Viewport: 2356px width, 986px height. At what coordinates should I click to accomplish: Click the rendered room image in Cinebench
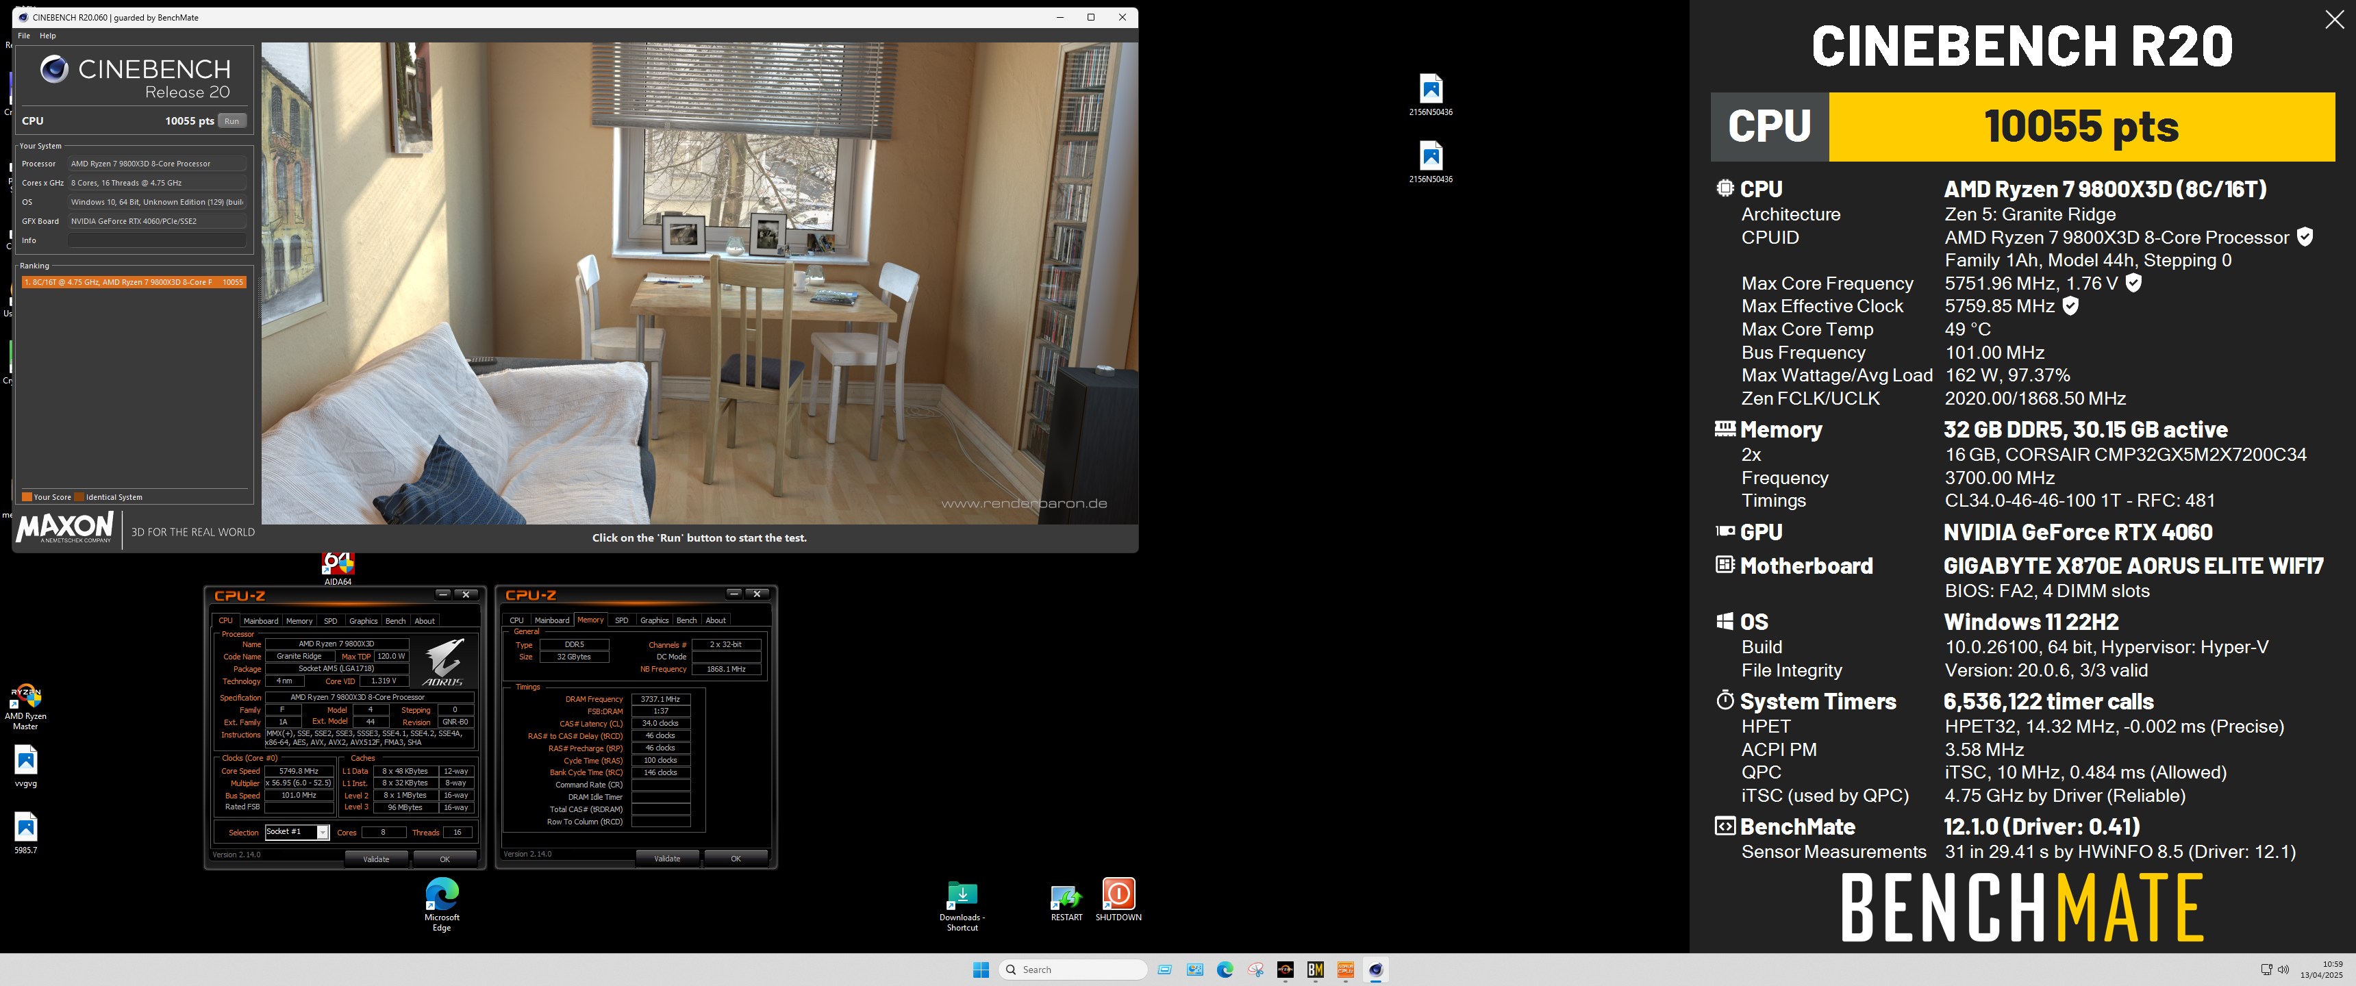[x=700, y=283]
